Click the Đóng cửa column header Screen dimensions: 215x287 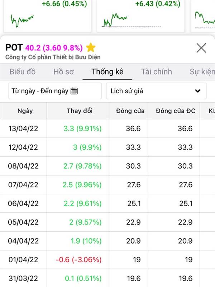click(x=130, y=111)
